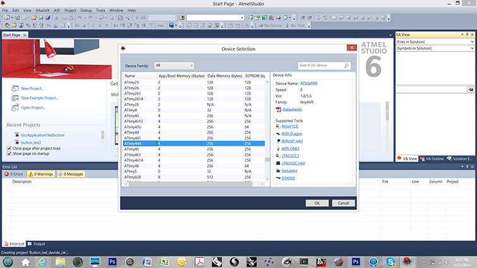Toggle the Hex display toolbar button
The height and width of the screenshot is (268, 477).
(161, 26)
